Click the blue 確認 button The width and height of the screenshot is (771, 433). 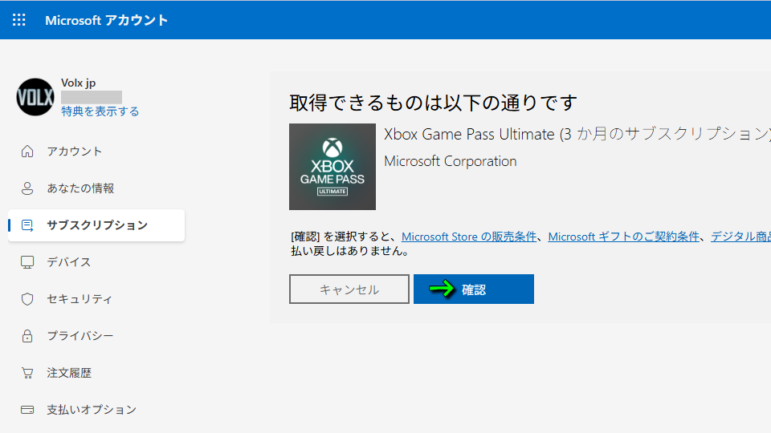[474, 289]
